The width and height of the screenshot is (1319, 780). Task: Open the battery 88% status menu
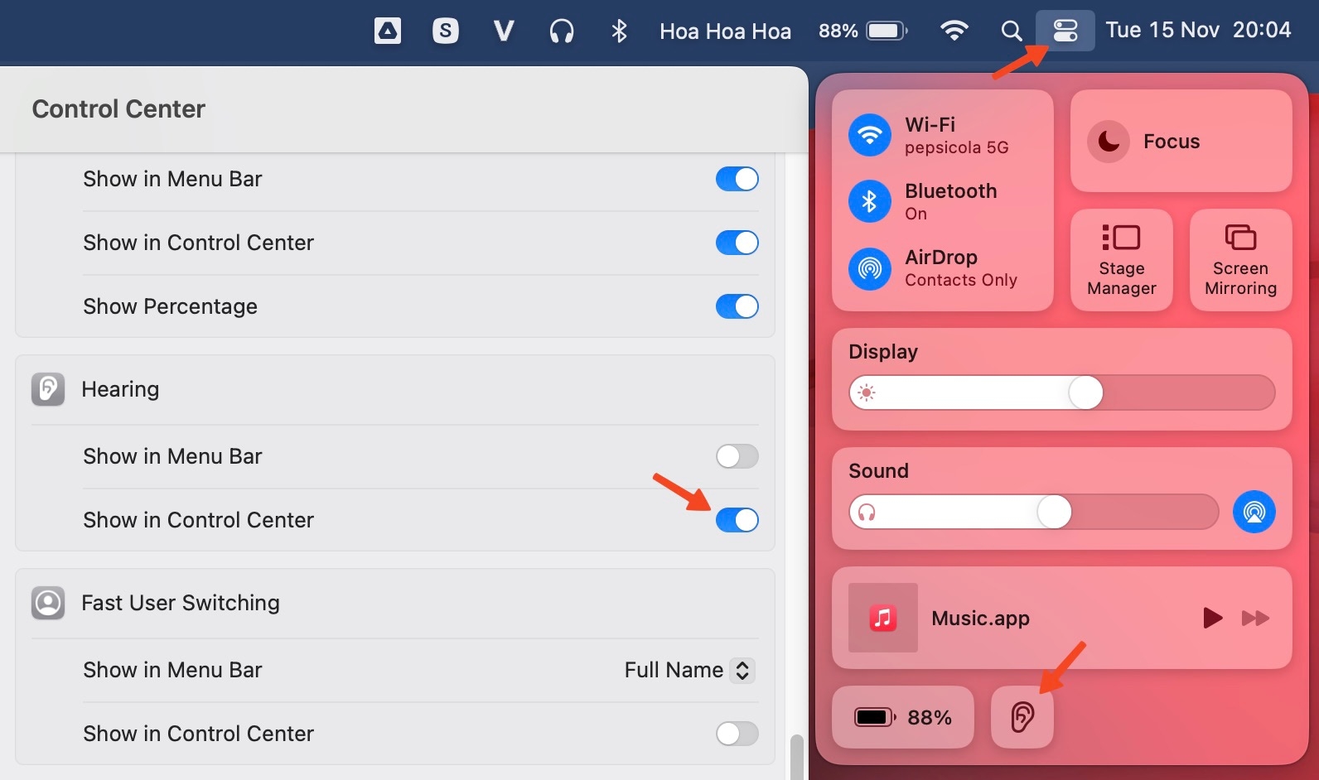(x=862, y=31)
